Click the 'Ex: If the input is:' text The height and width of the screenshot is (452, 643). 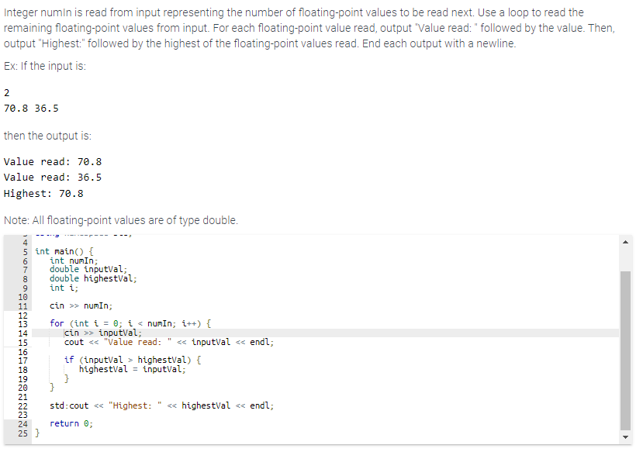(45, 66)
